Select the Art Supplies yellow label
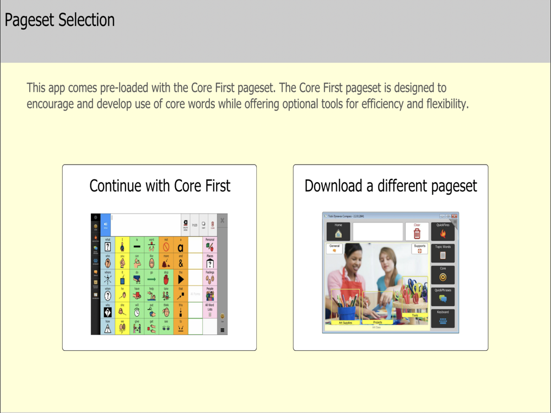Screen dimensions: 551x413 345,323
